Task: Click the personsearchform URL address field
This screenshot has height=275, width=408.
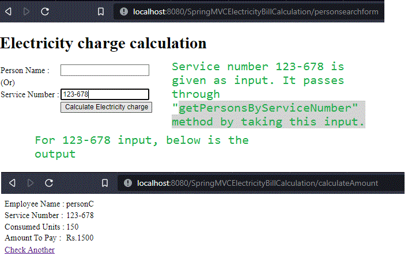Action: point(249,12)
